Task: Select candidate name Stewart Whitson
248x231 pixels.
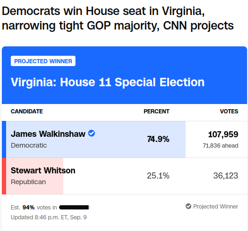Action: [43, 171]
